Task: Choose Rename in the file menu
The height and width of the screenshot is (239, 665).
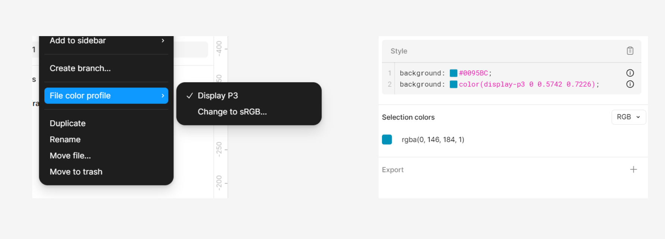Action: (x=65, y=139)
